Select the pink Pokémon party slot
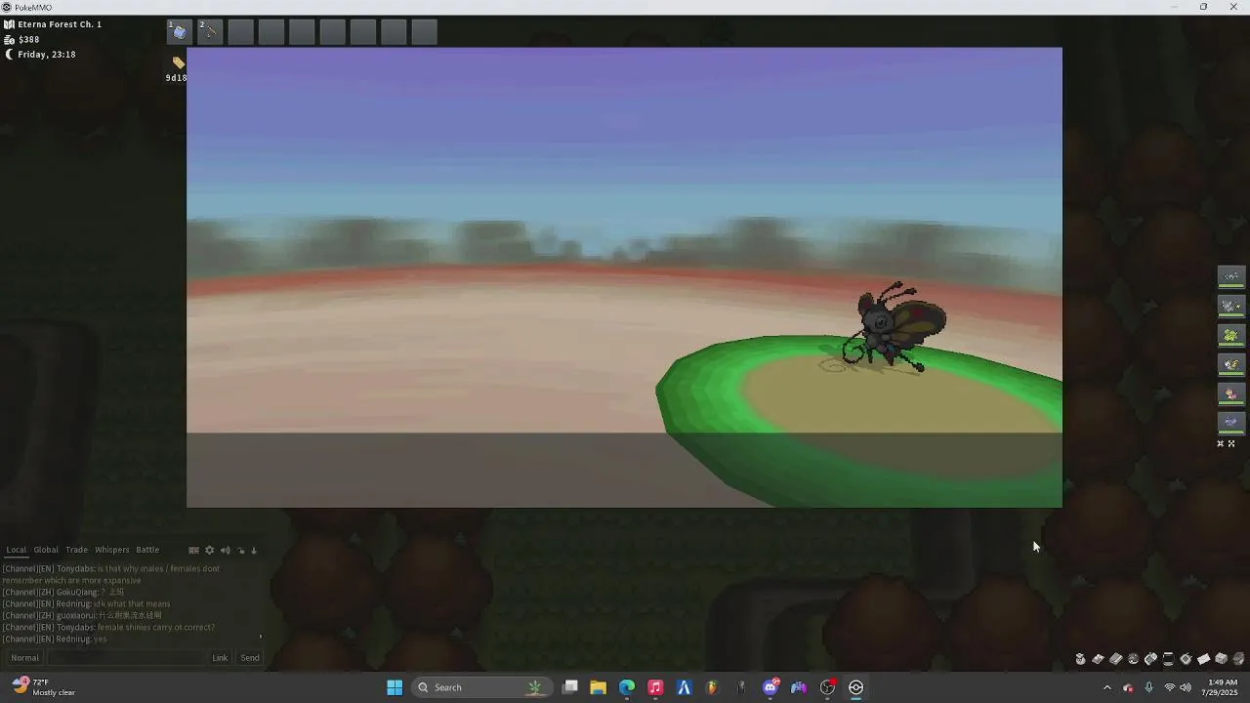The image size is (1250, 703). (x=1231, y=393)
